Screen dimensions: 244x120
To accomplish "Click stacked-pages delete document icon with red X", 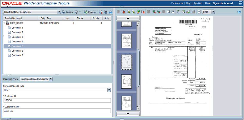I will (x=123, y=12).
